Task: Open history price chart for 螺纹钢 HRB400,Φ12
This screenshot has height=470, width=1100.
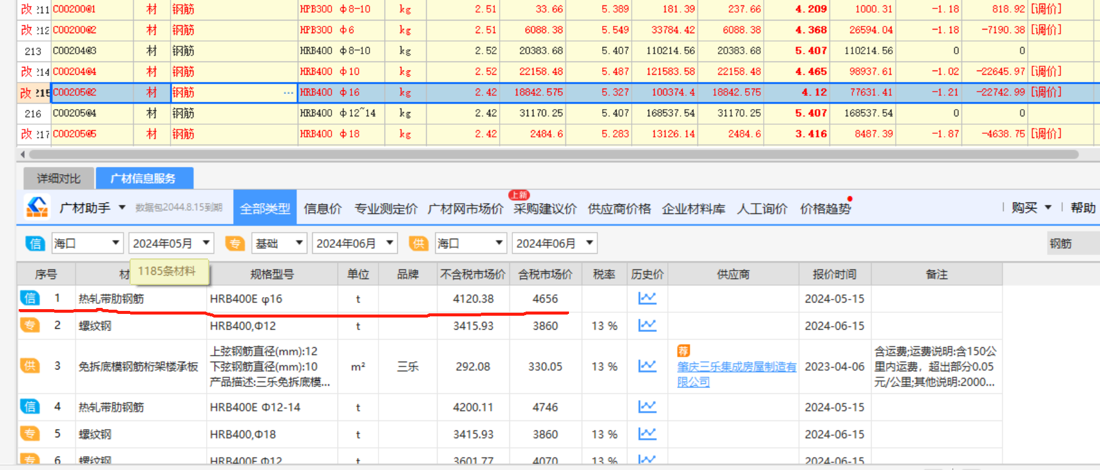Action: [647, 325]
